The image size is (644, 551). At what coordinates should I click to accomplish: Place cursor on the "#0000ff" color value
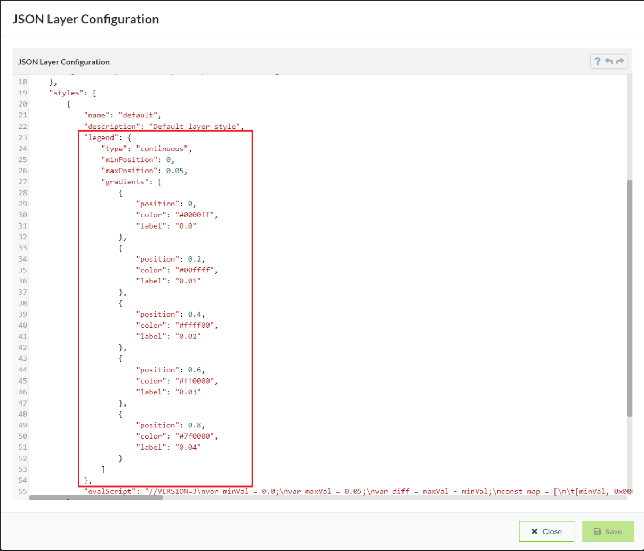point(196,215)
